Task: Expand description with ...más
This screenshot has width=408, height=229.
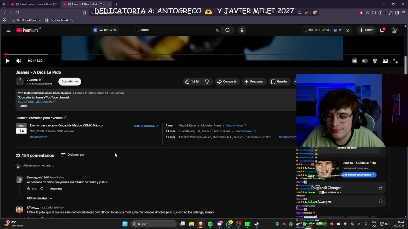Action: point(23,106)
